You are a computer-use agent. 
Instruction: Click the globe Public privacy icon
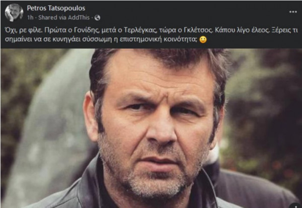point(98,18)
